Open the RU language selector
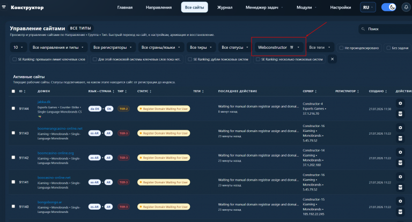The image size is (412, 222). [x=368, y=8]
